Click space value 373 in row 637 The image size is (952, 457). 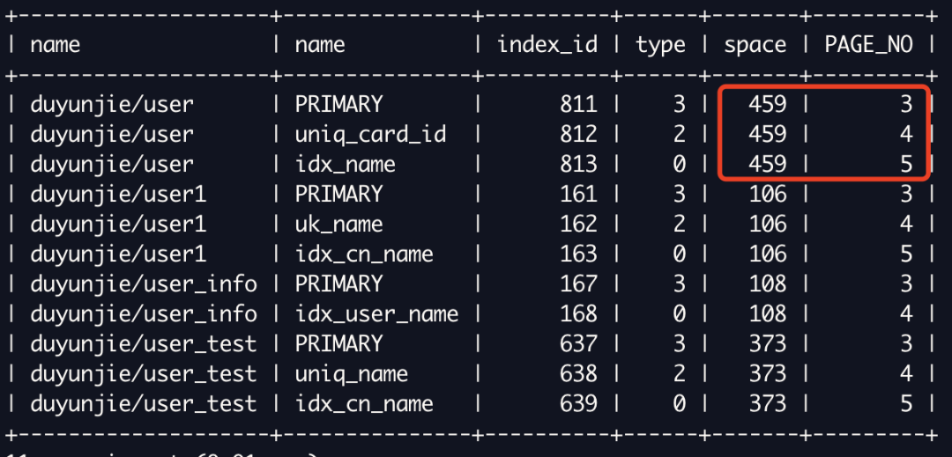tap(768, 344)
